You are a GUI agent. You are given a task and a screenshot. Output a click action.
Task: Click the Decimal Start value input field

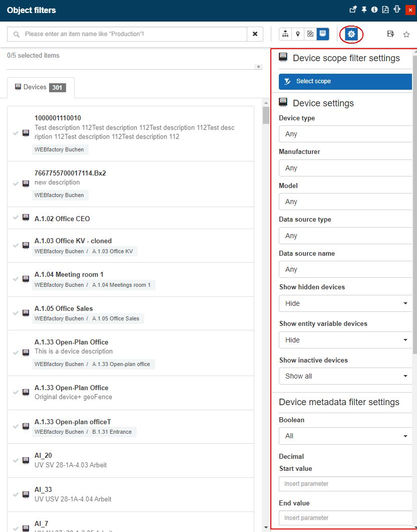click(345, 484)
